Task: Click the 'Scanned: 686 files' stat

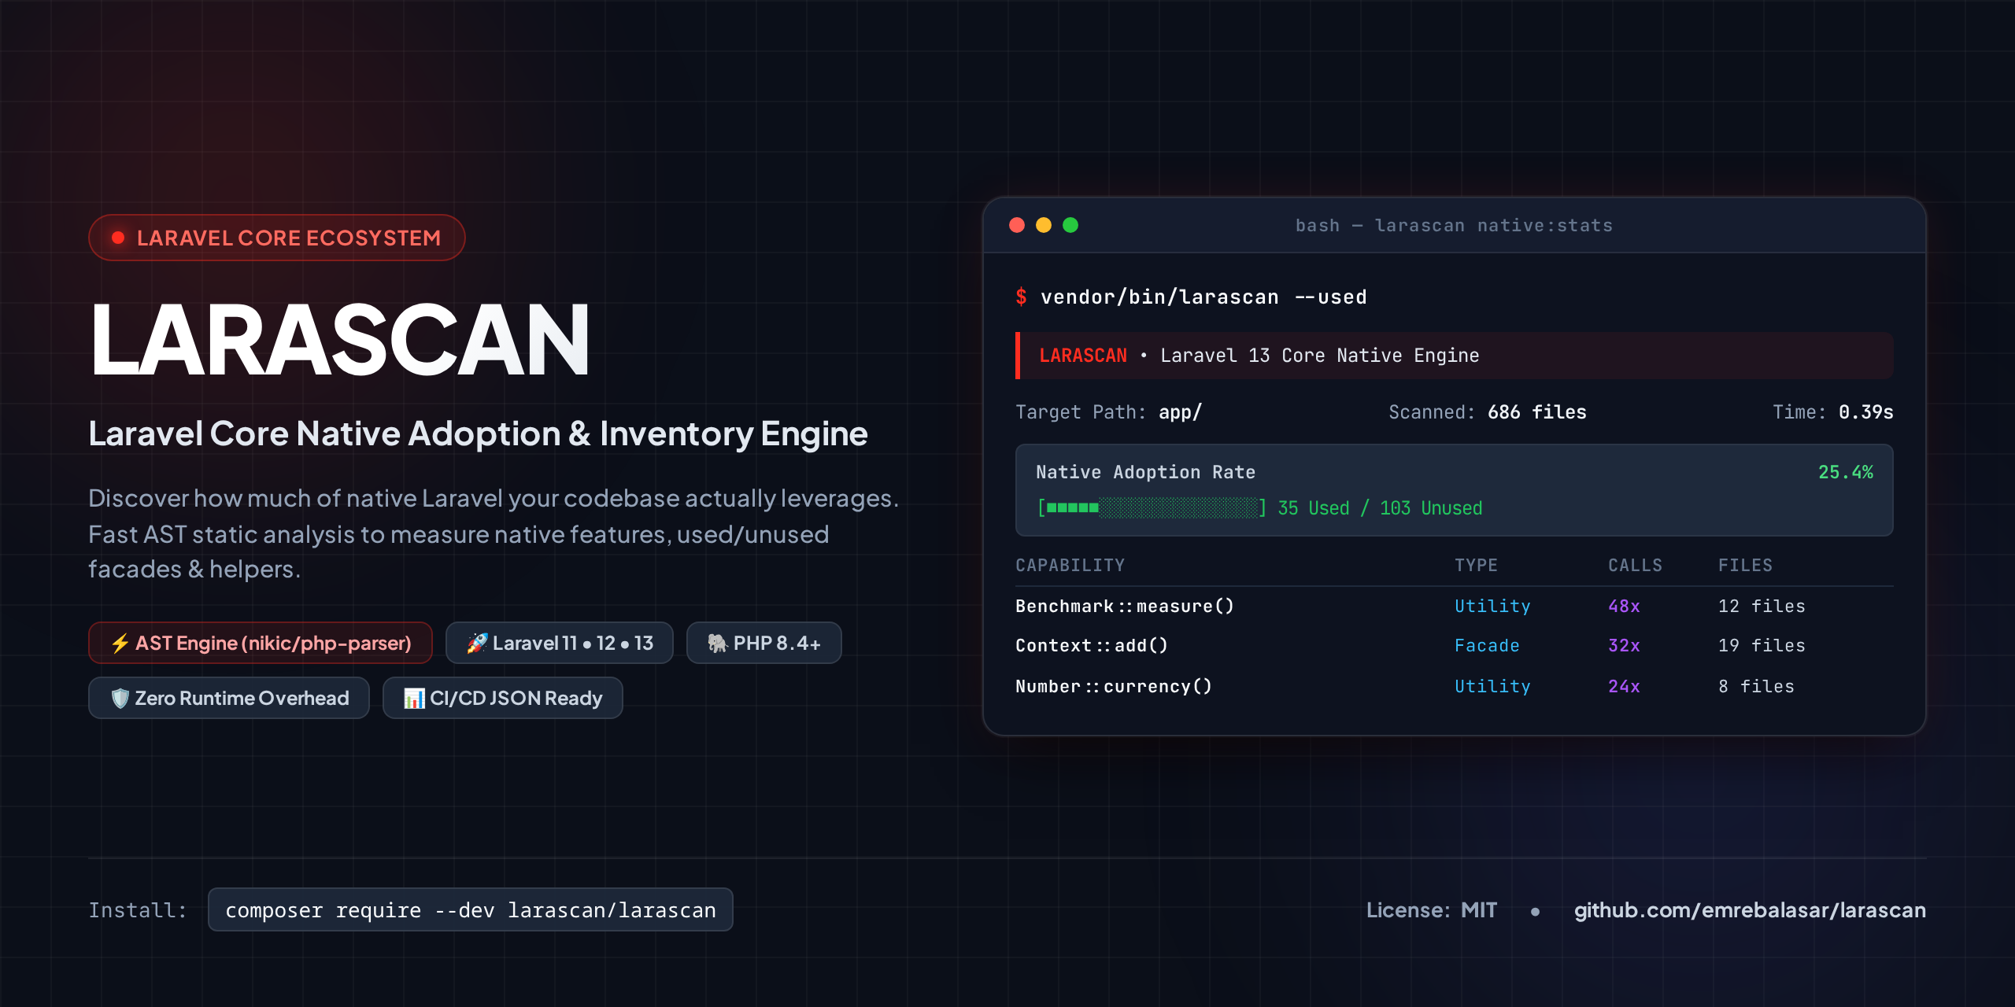Action: (x=1488, y=412)
